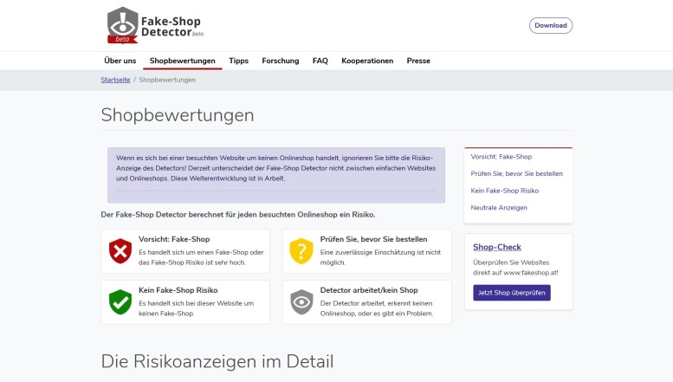Click the red X shield icon
The height and width of the screenshot is (382, 673).
click(x=120, y=250)
